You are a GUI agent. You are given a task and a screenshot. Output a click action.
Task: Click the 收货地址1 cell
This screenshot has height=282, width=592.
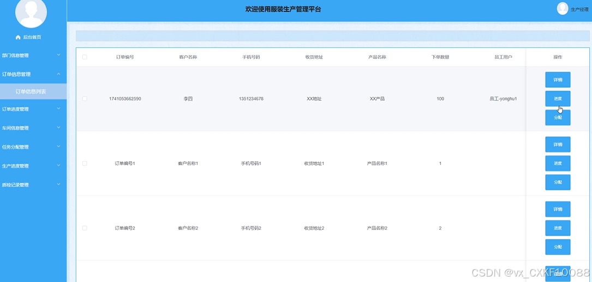314,163
